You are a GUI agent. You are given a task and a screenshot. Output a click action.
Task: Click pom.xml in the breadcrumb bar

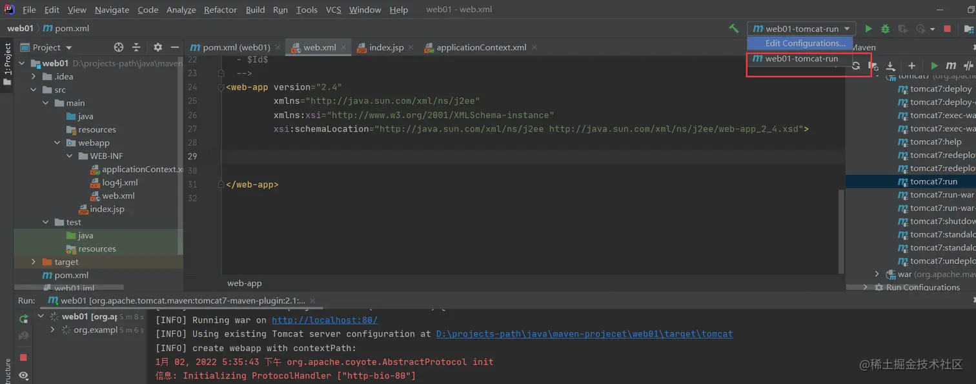66,28
